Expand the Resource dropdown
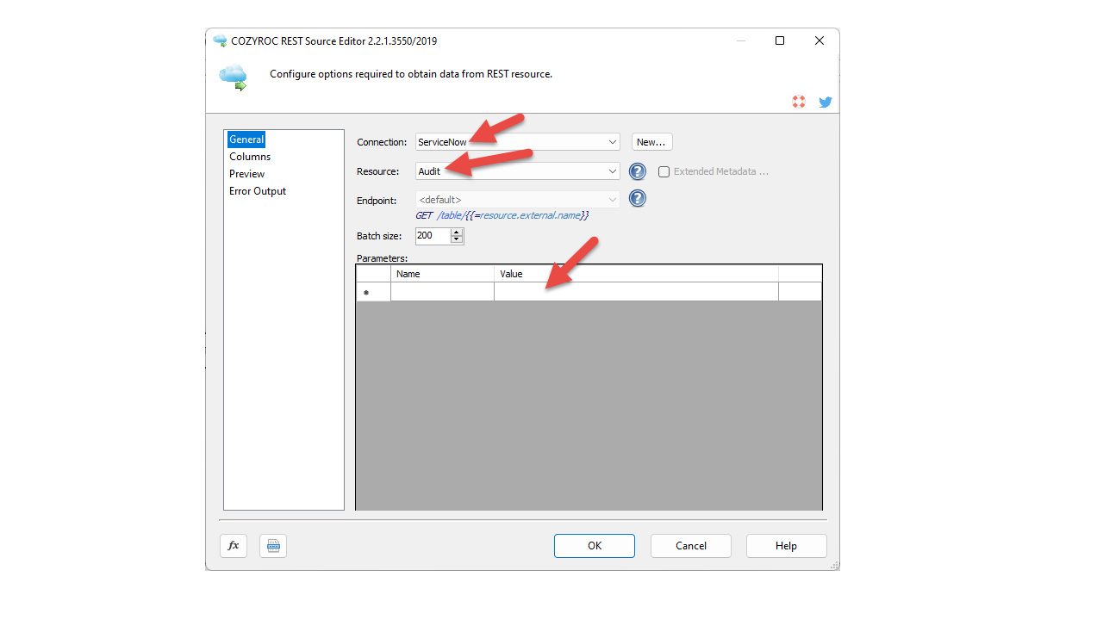The image size is (1103, 620). pos(613,171)
